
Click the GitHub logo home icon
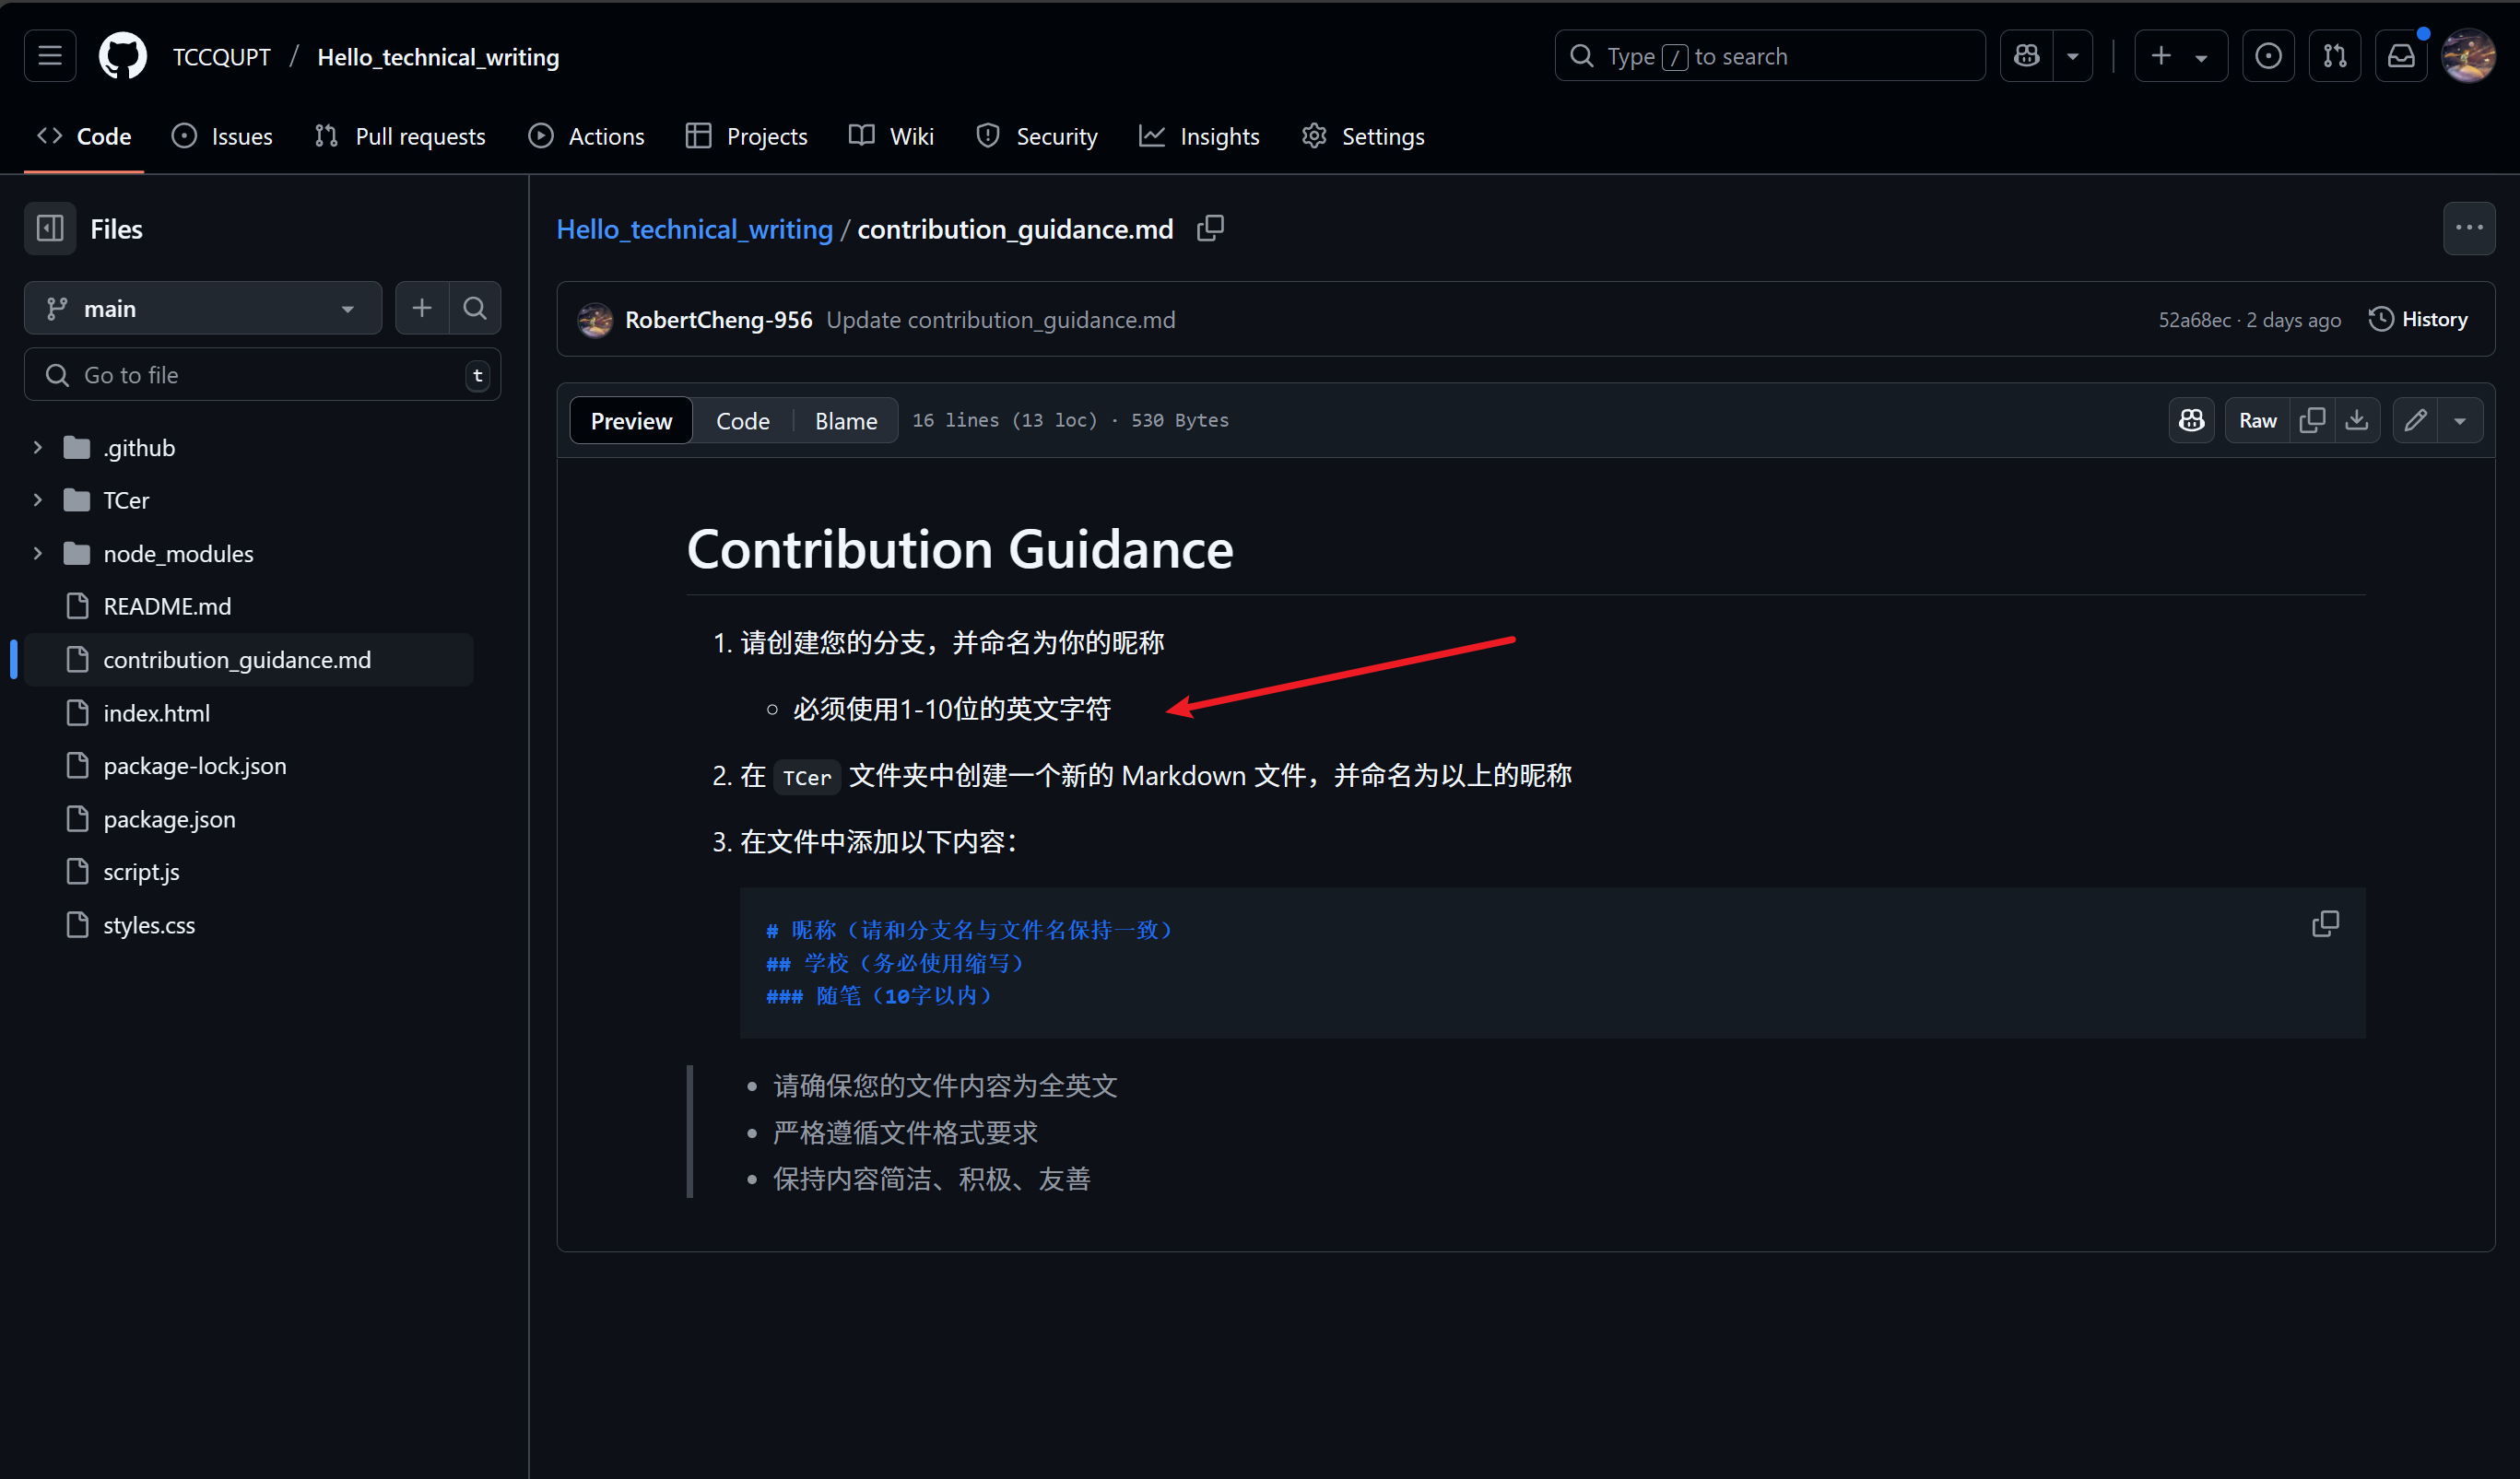(122, 56)
